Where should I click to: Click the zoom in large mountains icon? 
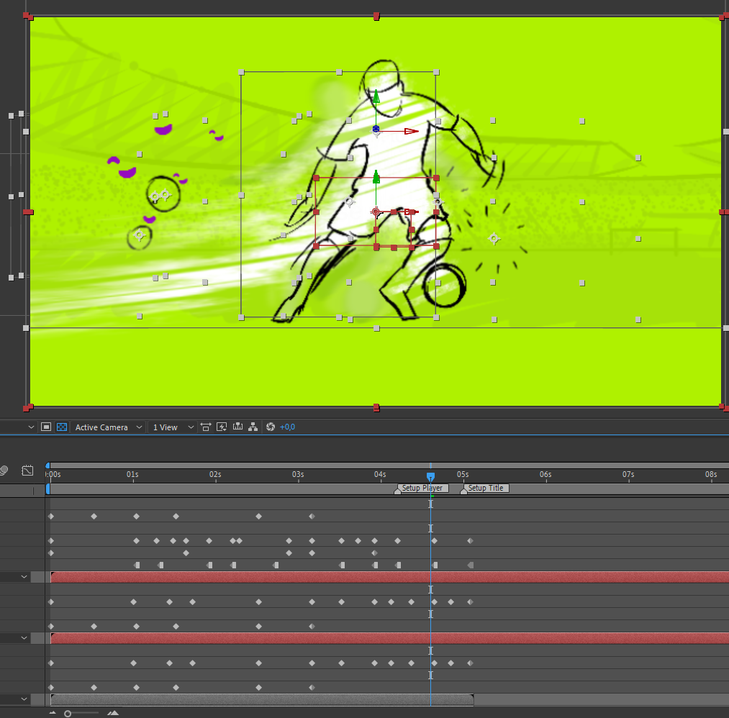(113, 713)
